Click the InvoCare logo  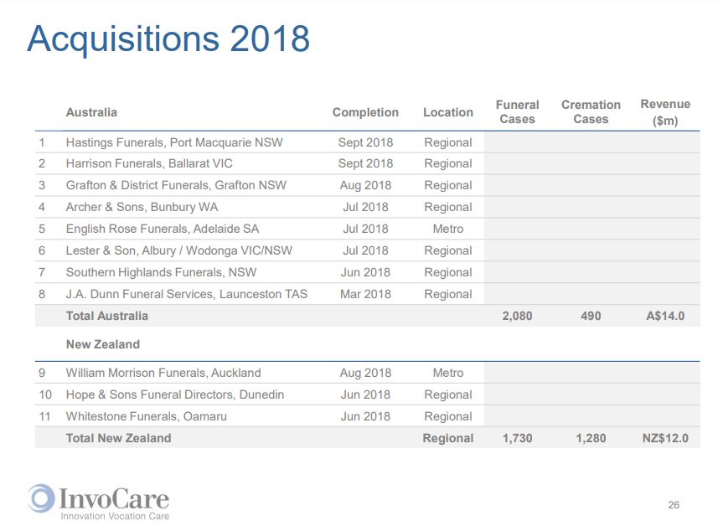99,503
